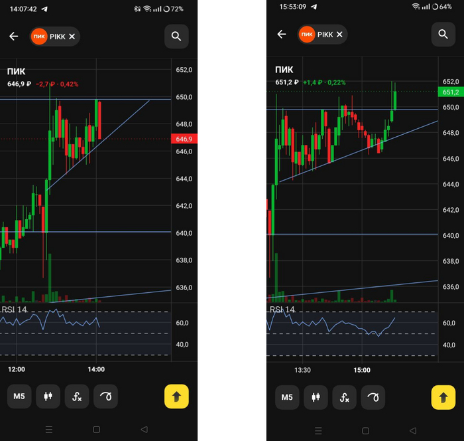The image size is (464, 441).
Task: Tap 640,0 price axis label in left screenshot
Action: pyautogui.click(x=184, y=233)
